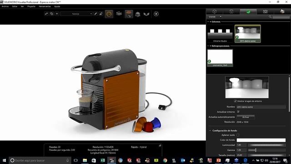Select the white backplate thumbnail
The height and width of the screenshot is (164, 291).
click(x=220, y=58)
